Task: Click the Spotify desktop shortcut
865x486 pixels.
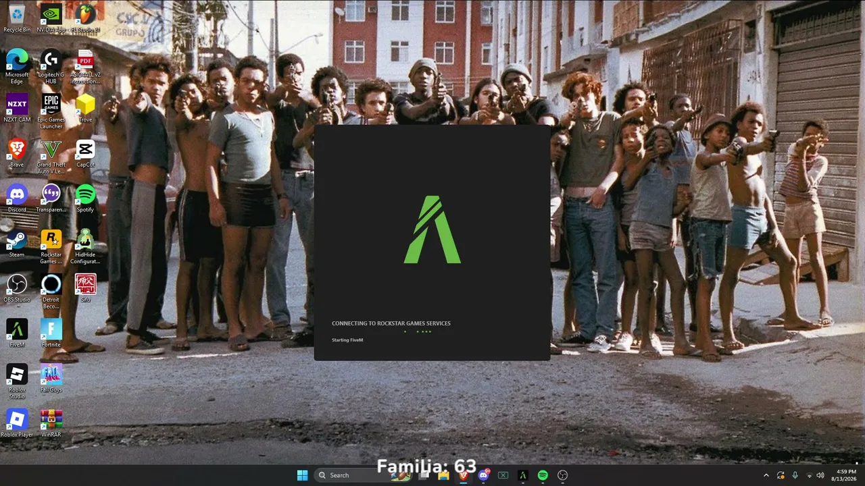Action: click(85, 198)
